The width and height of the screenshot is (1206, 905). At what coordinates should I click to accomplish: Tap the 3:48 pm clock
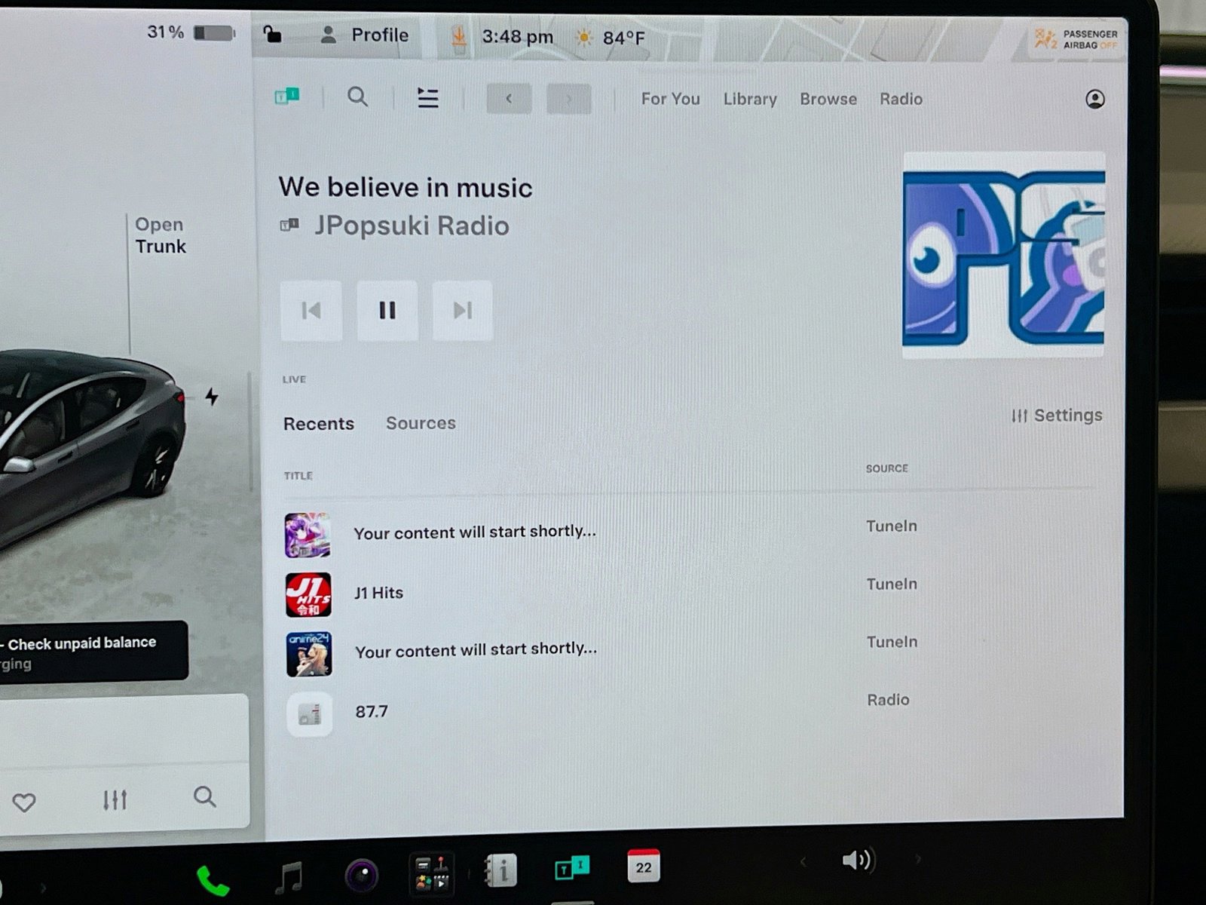point(517,37)
